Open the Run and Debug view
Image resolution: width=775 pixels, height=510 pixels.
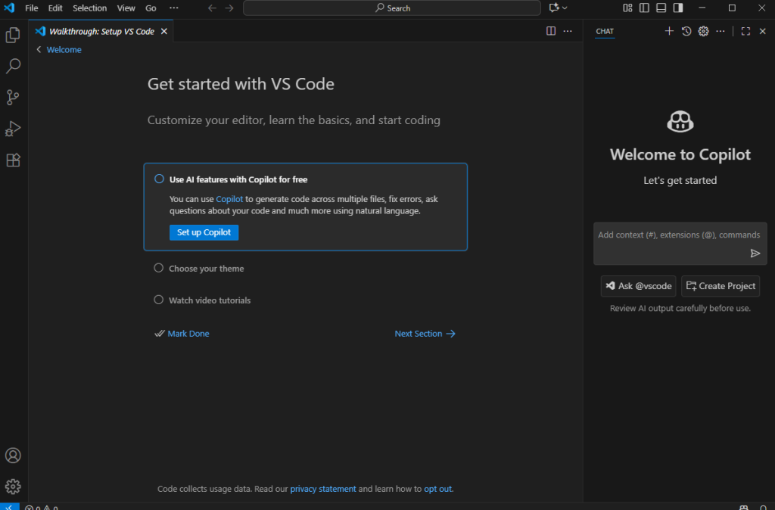(x=13, y=129)
